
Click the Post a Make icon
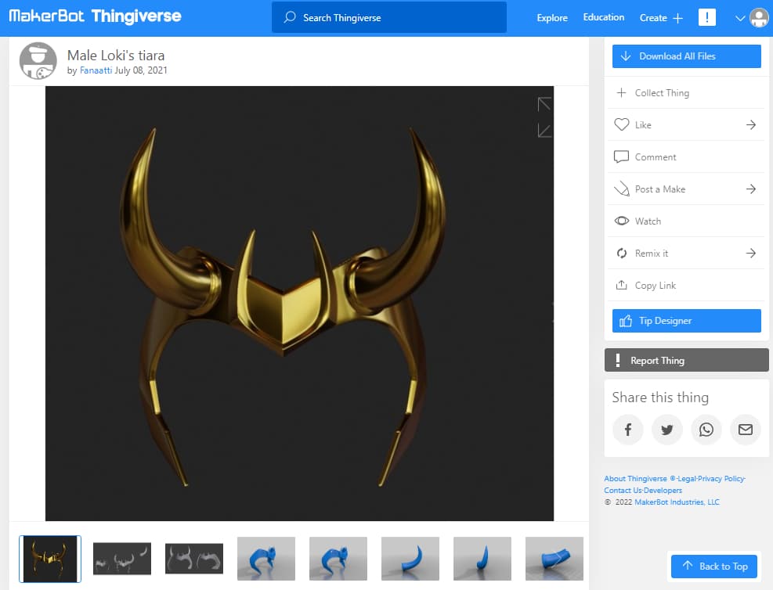coord(622,189)
